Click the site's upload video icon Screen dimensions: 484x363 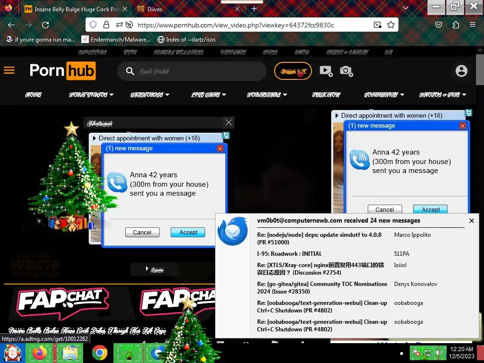pyautogui.click(x=326, y=71)
